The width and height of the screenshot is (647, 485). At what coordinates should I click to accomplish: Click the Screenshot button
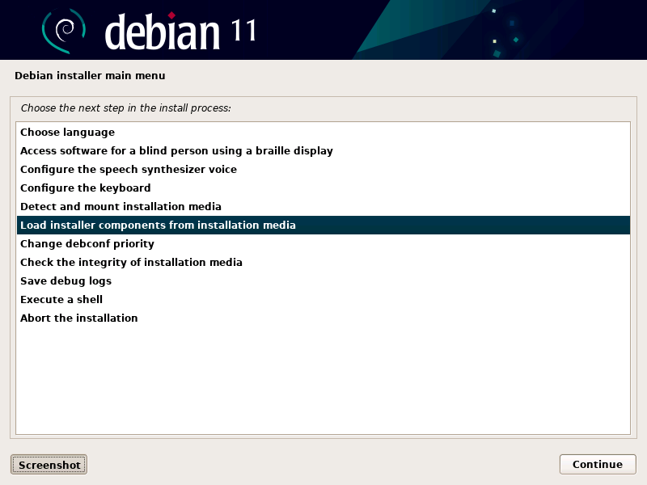click(49, 465)
